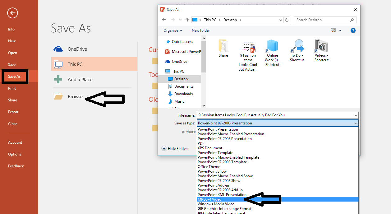This screenshot has width=391, height=214.
Task: Click the New folder button
Action: [200, 30]
